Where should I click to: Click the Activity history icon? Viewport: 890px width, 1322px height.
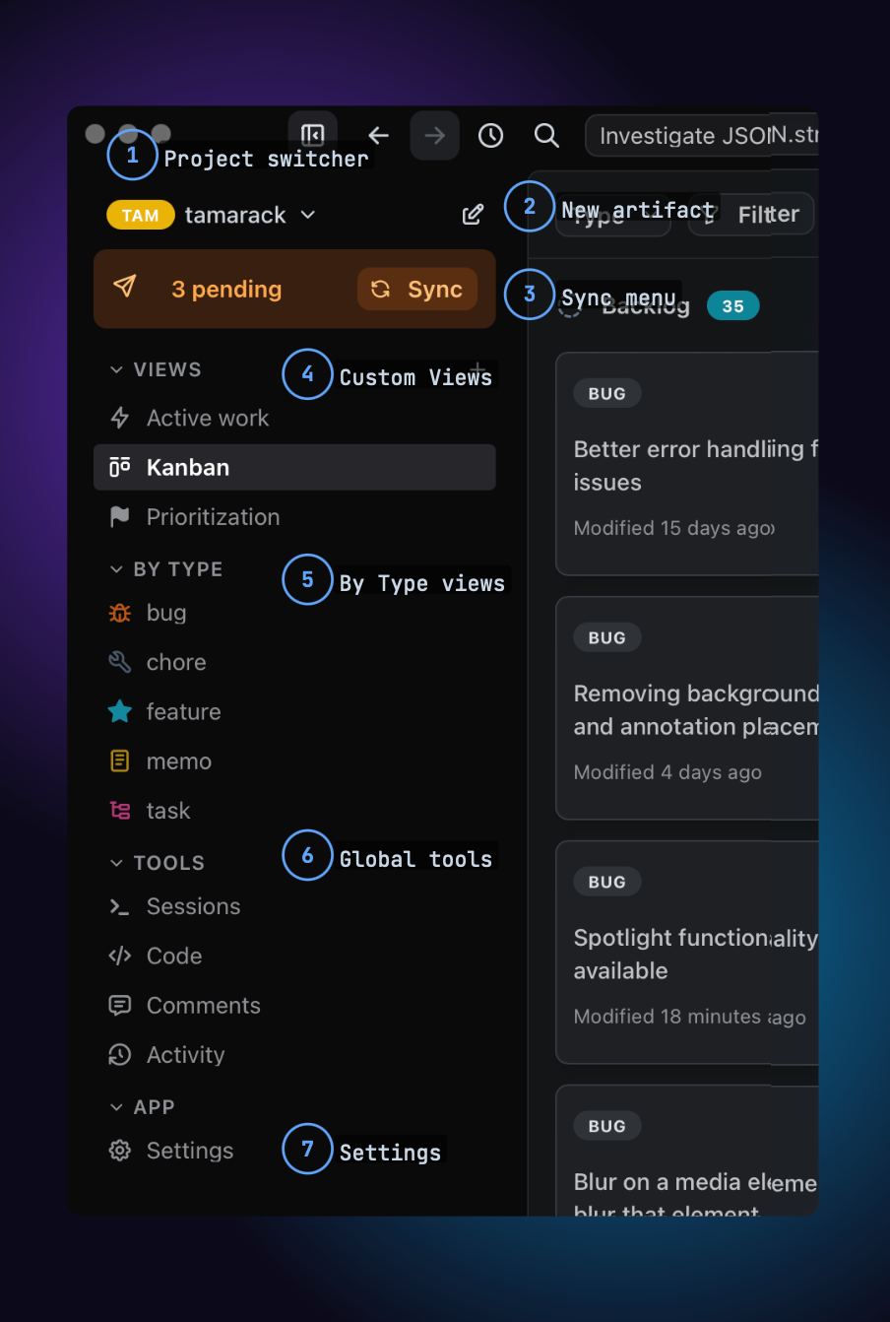[120, 1054]
